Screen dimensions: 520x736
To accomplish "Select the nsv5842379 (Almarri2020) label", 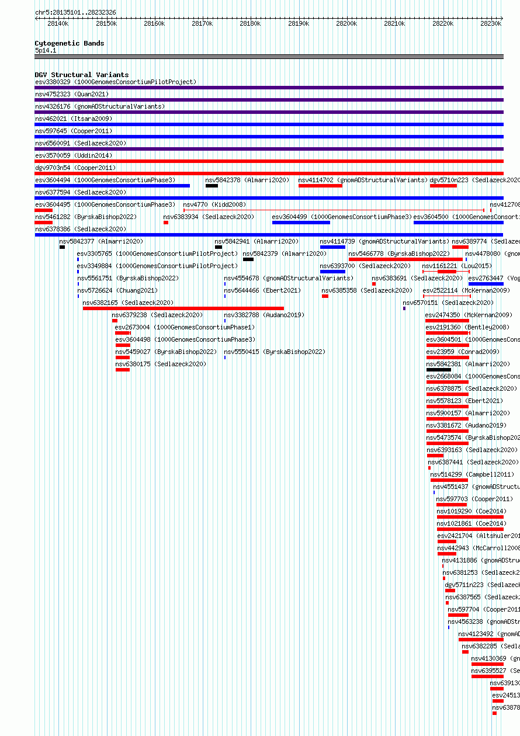I will pos(285,254).
